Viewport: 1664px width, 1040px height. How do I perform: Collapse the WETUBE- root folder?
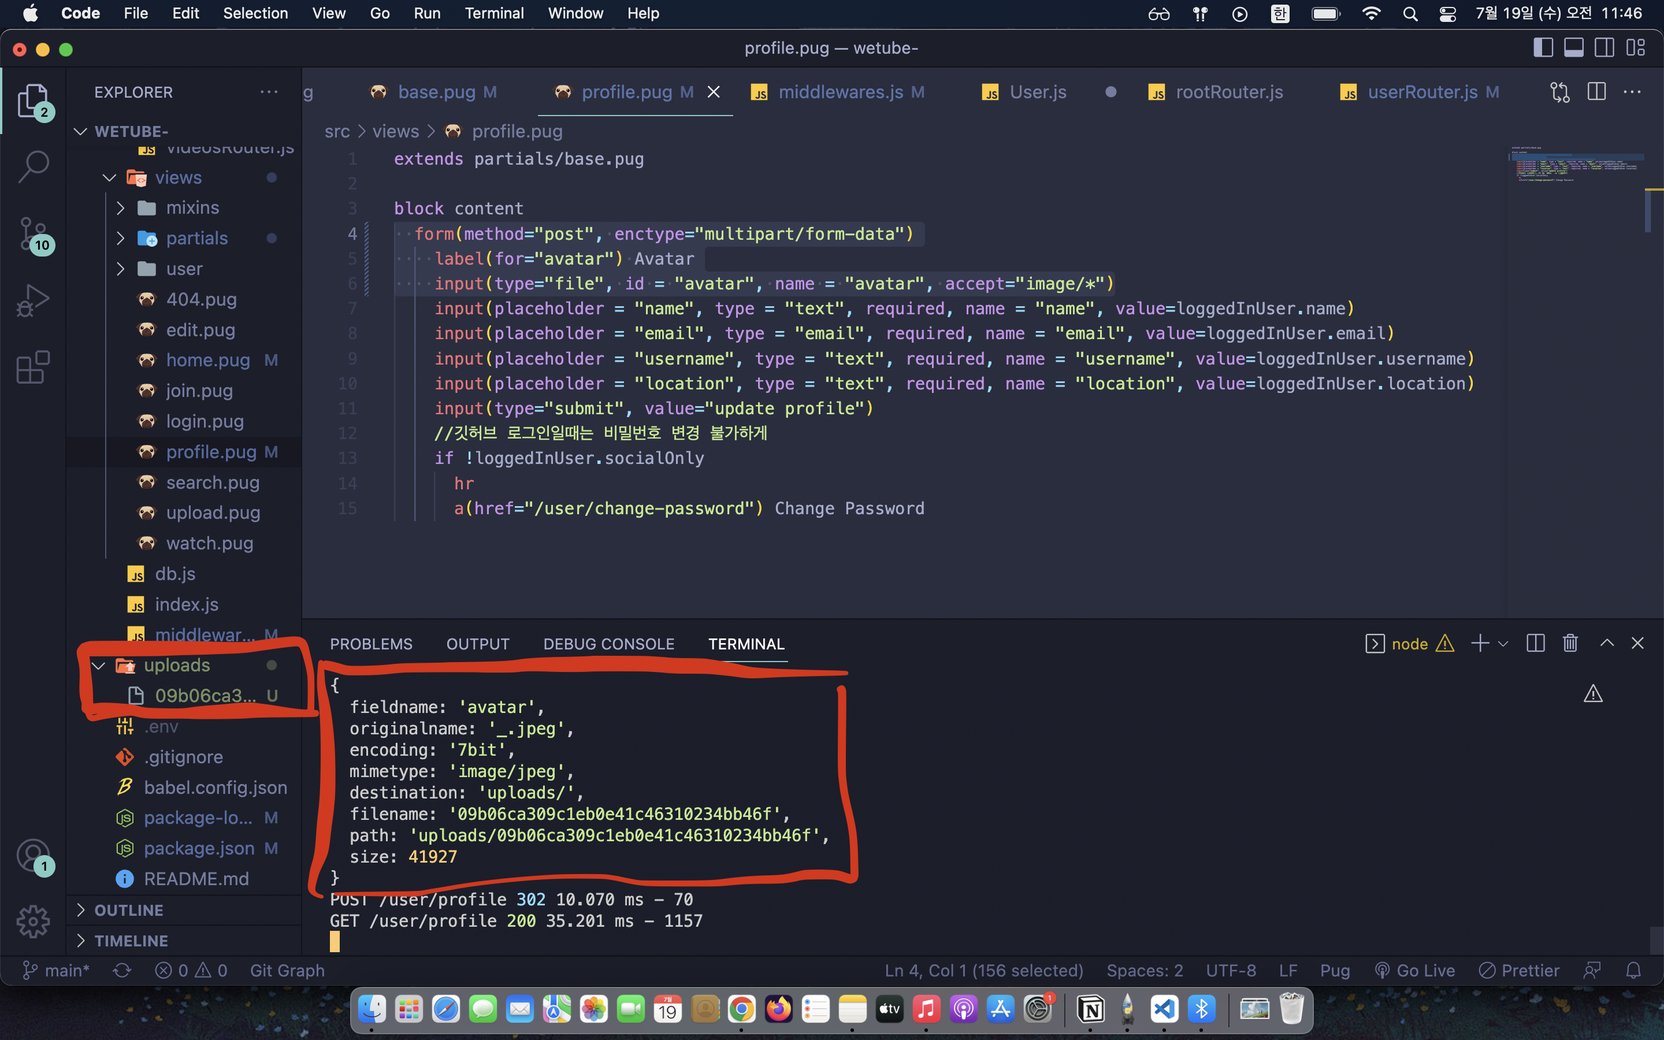[x=80, y=131]
